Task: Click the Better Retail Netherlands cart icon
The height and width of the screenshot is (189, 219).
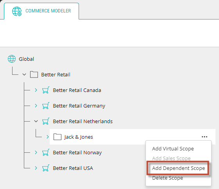Action: [46, 121]
